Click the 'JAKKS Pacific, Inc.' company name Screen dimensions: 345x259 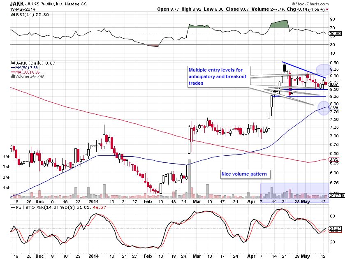(44, 4)
